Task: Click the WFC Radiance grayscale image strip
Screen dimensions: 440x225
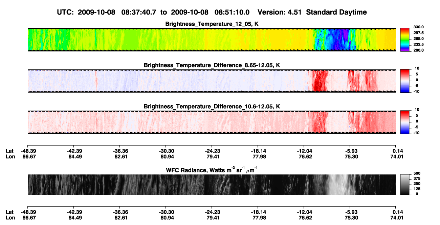Action: point(212,185)
